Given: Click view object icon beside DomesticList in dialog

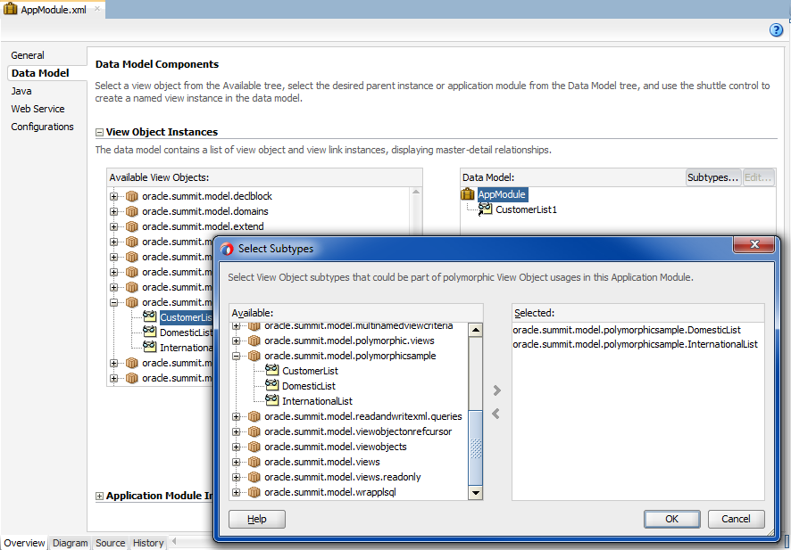Looking at the screenshot, I should point(272,385).
